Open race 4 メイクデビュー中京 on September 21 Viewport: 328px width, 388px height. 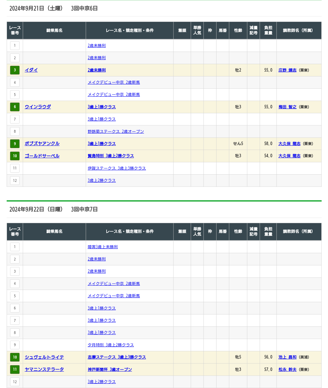114,82
